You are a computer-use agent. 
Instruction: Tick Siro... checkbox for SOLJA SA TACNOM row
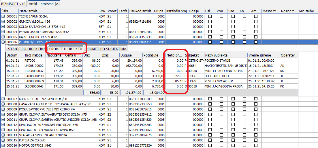(233, 27)
